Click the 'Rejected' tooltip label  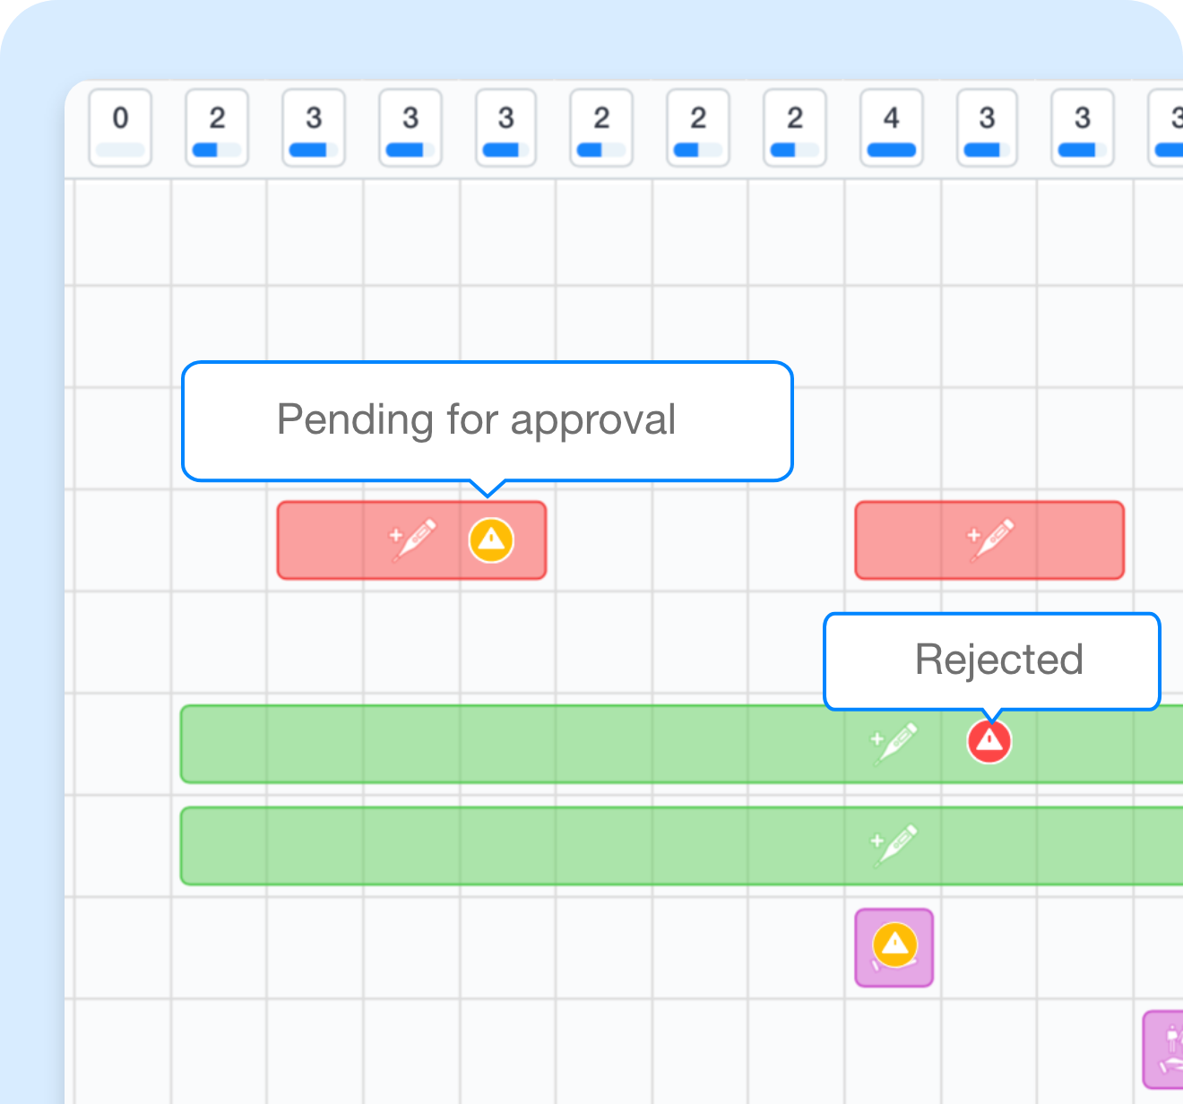pyautogui.click(x=998, y=660)
